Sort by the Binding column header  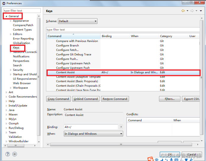pyautogui.click(x=115, y=36)
